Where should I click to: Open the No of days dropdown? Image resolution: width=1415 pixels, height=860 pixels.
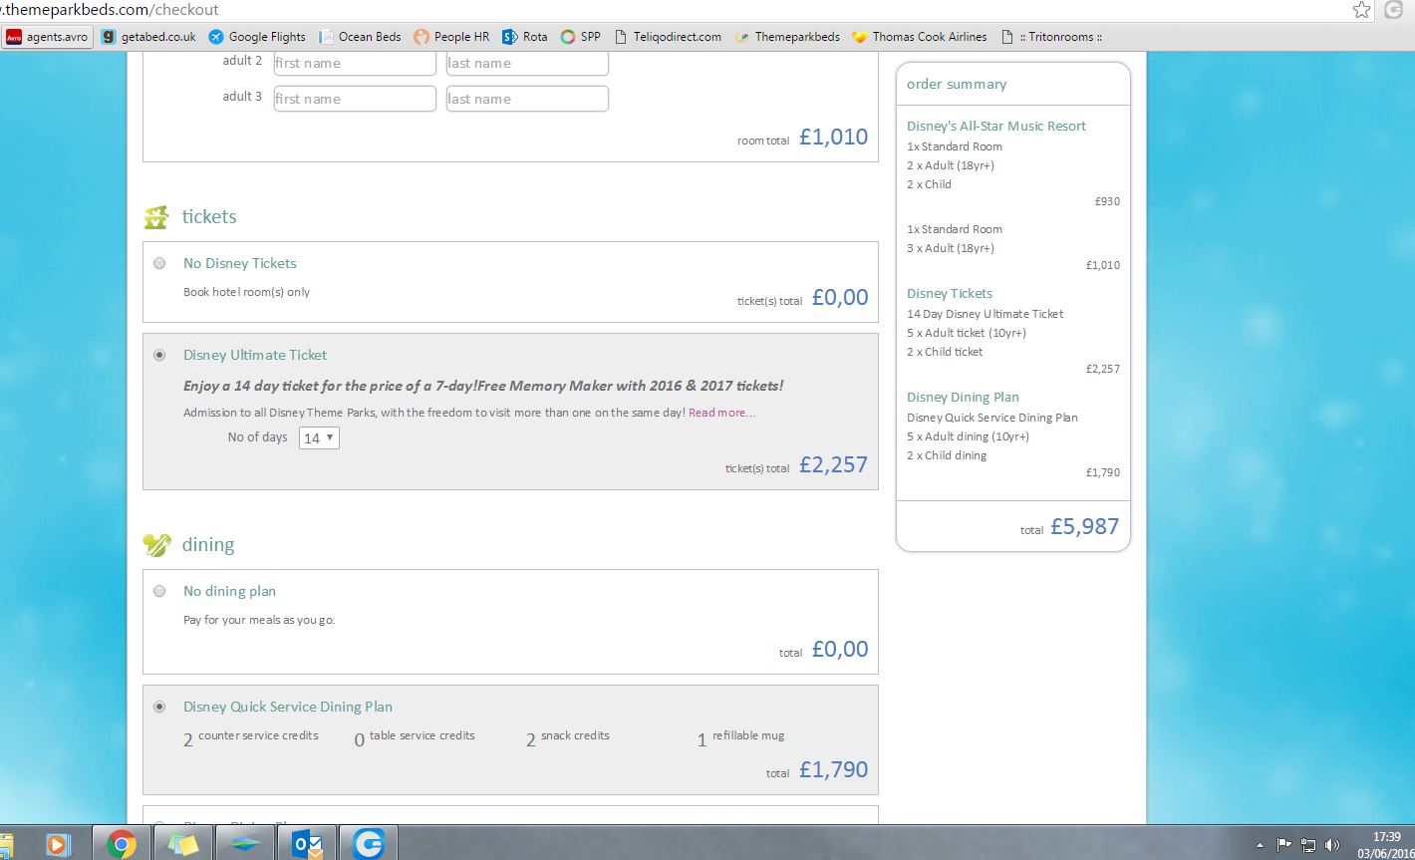(x=319, y=437)
